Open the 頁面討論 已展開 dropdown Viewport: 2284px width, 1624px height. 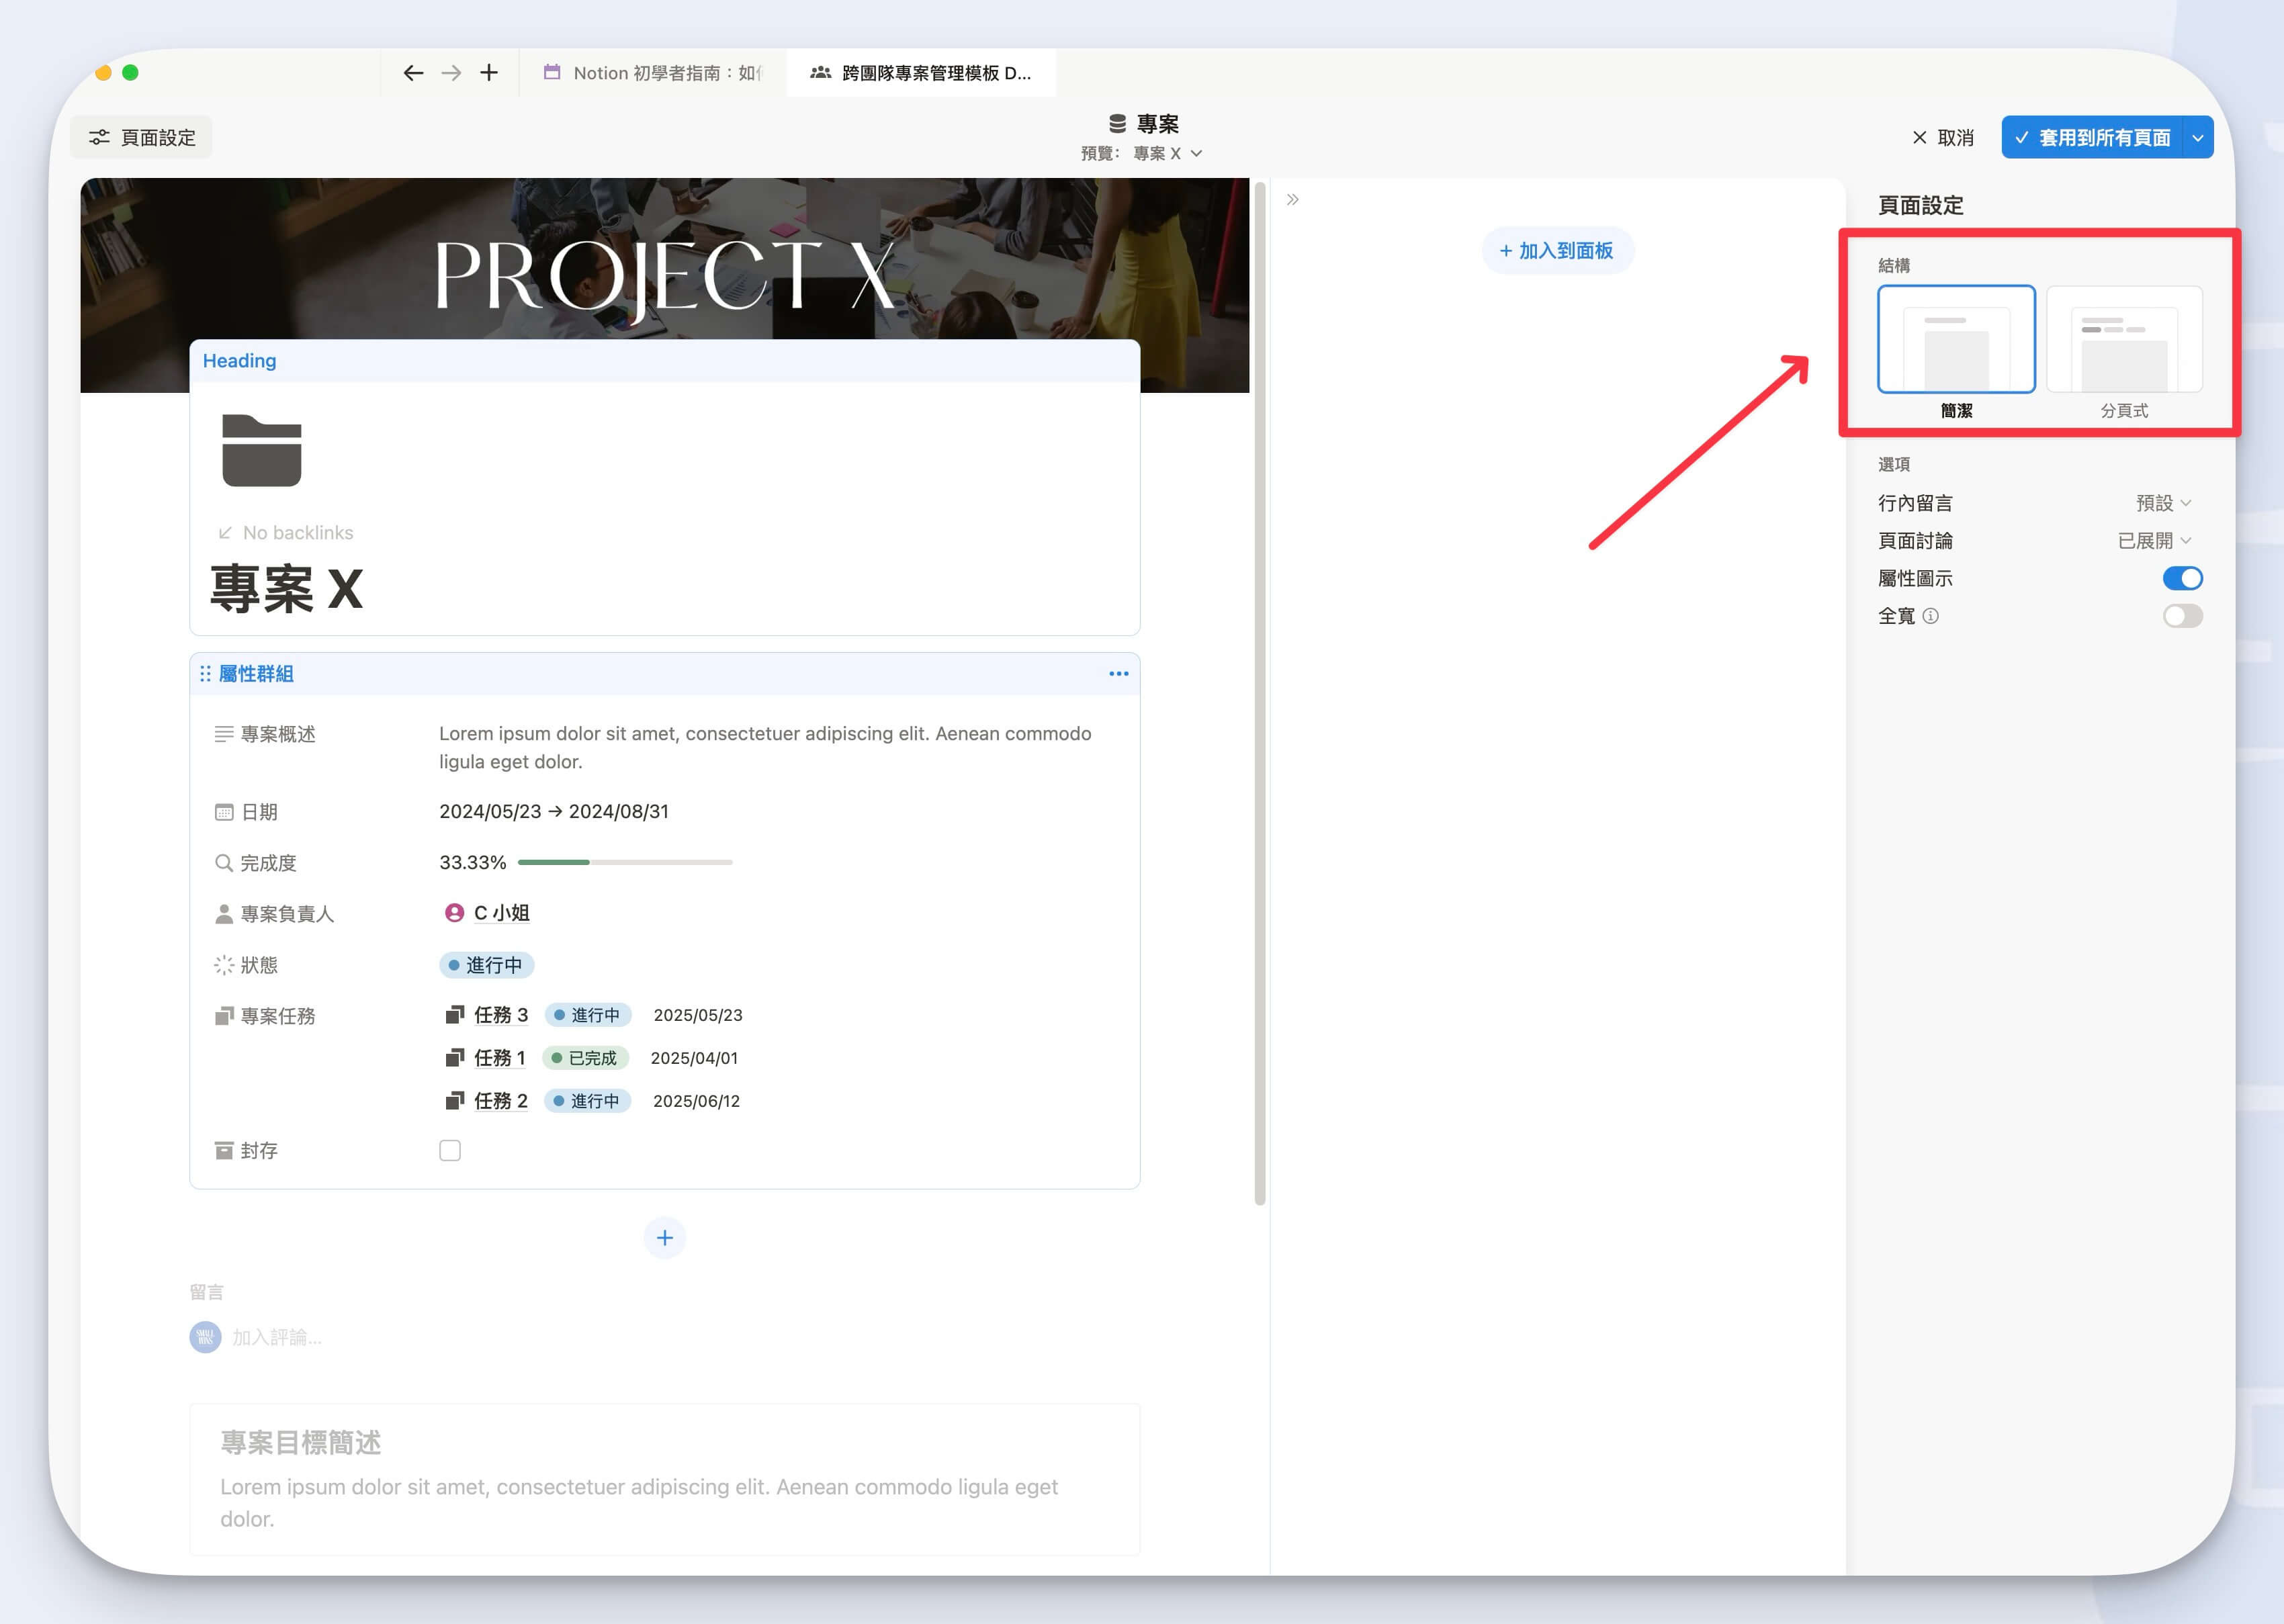click(2154, 541)
